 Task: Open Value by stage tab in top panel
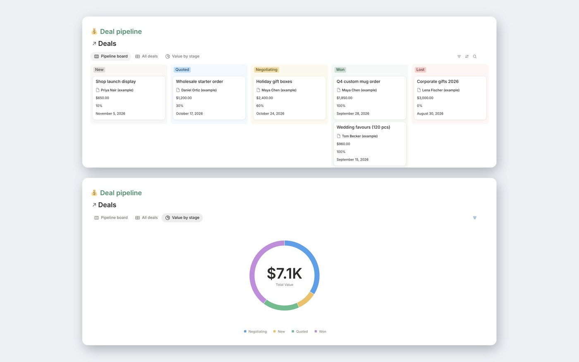[x=182, y=56]
